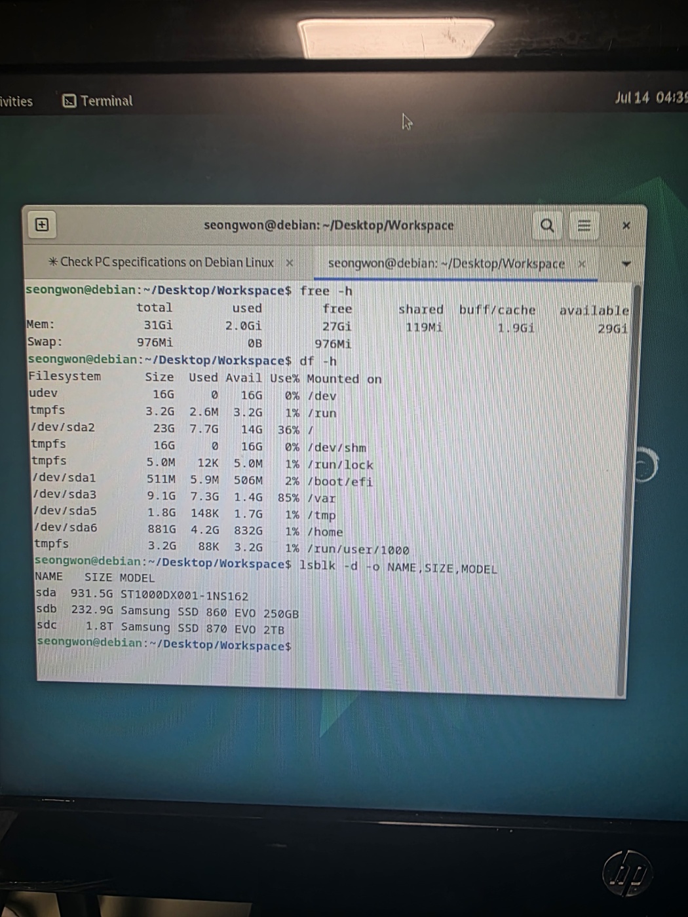The height and width of the screenshot is (917, 688).
Task: Click the '881G' size value
Action: [x=162, y=529]
